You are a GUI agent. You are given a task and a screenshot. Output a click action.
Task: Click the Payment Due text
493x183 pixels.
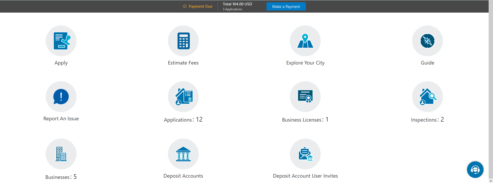point(201,6)
